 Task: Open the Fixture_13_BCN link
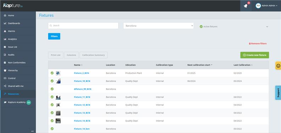[x=82, y=113]
